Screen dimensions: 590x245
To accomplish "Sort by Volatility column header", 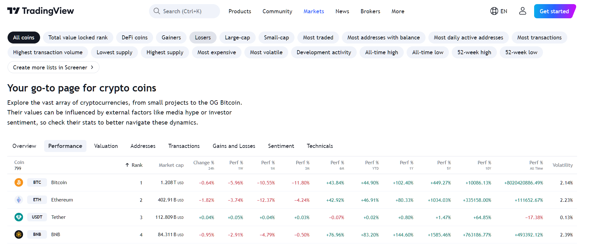I will [x=563, y=165].
